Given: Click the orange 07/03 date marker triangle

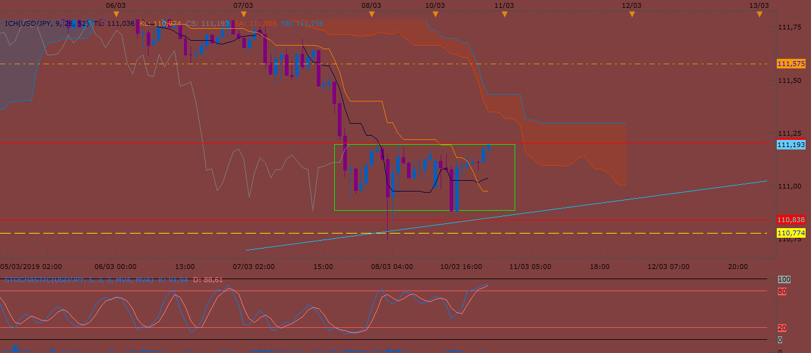Looking at the screenshot, I should tap(243, 14).
